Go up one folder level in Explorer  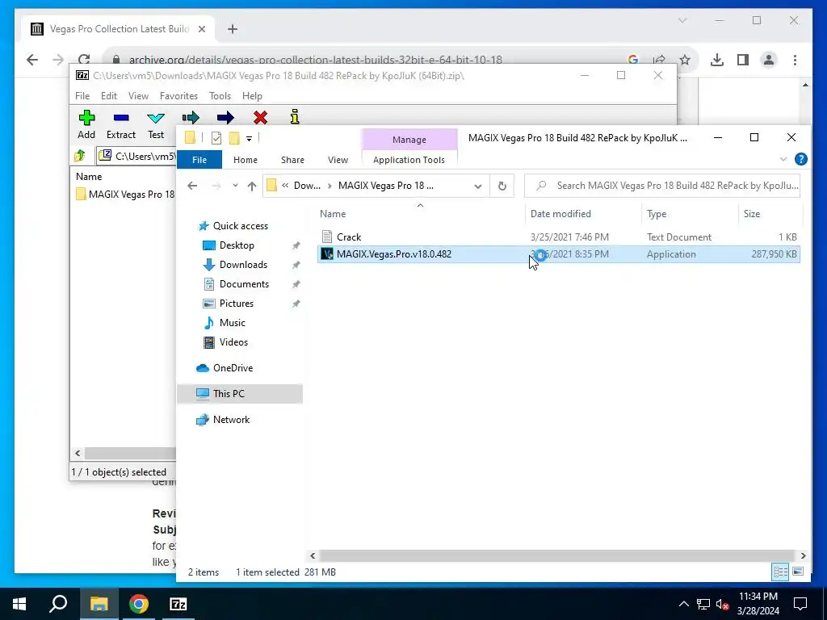tap(252, 186)
